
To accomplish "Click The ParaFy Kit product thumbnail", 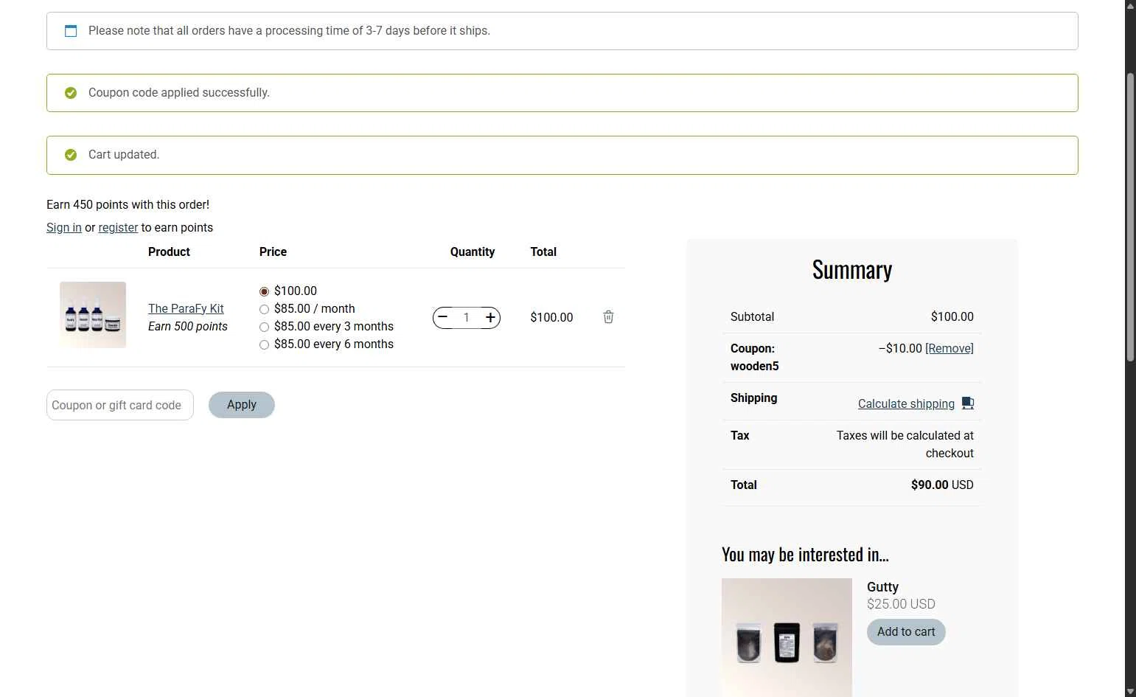I will tap(93, 315).
